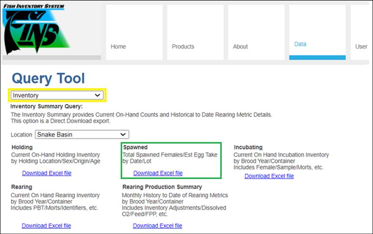Download the Rearing inventory Excel file
This screenshot has width=373, height=234.
[46, 225]
